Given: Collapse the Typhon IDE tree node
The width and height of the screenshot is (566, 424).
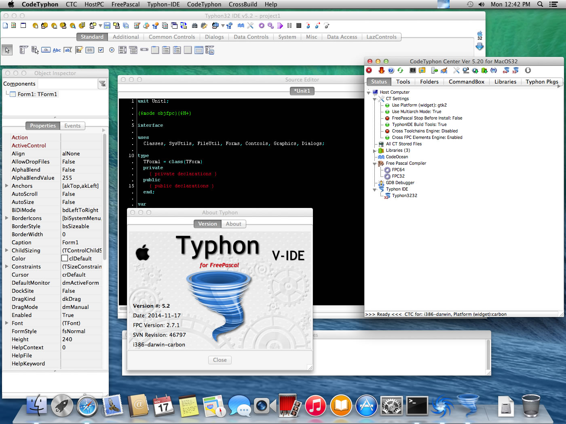Looking at the screenshot, I should coord(375,189).
